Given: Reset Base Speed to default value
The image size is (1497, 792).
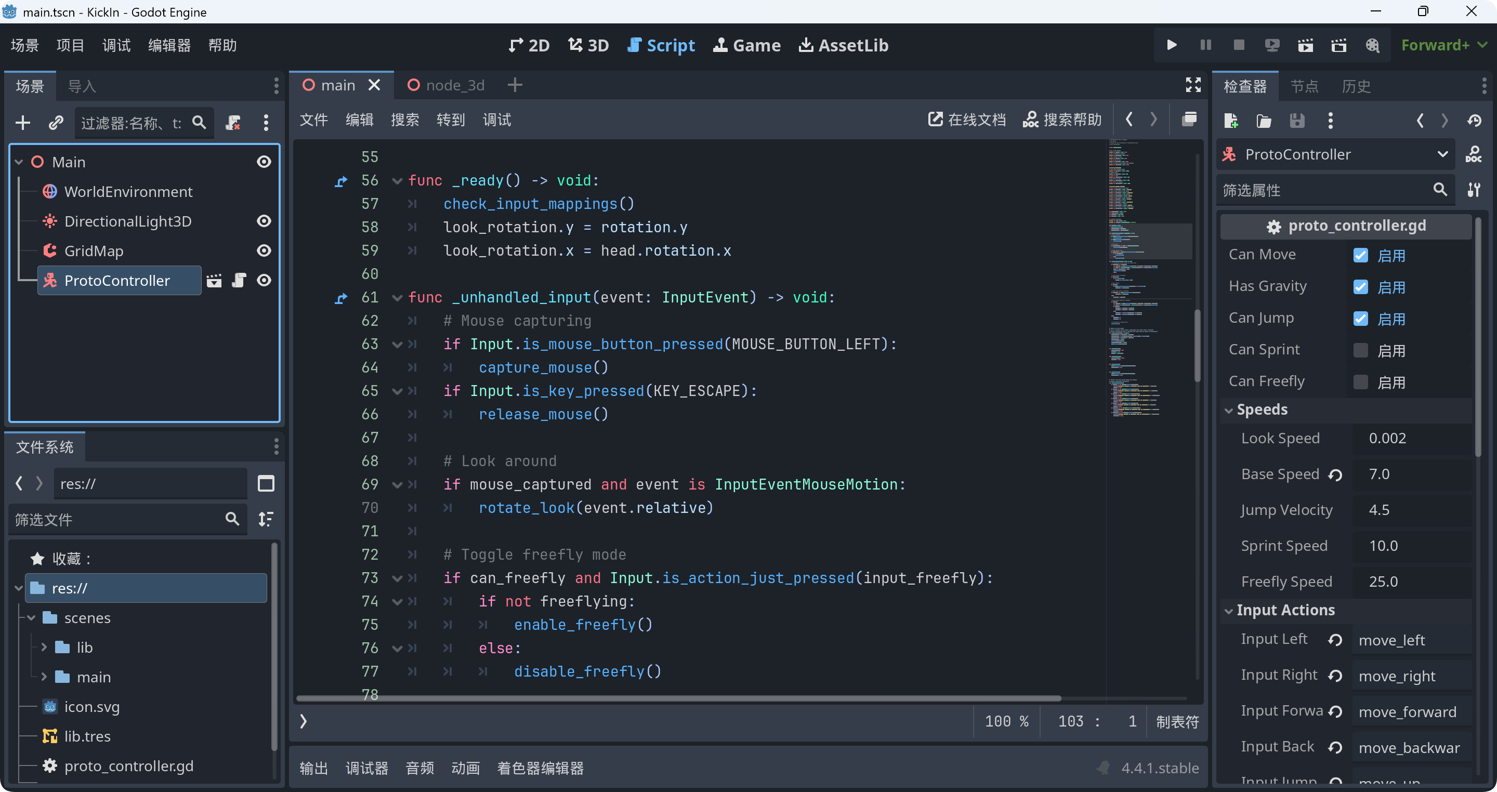Looking at the screenshot, I should [x=1335, y=475].
